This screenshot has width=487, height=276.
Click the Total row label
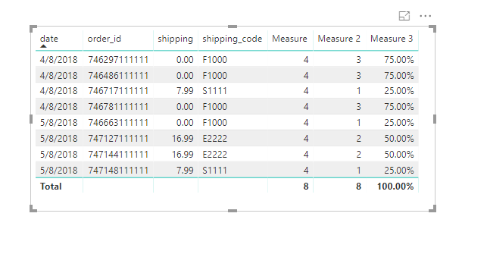pyautogui.click(x=51, y=187)
